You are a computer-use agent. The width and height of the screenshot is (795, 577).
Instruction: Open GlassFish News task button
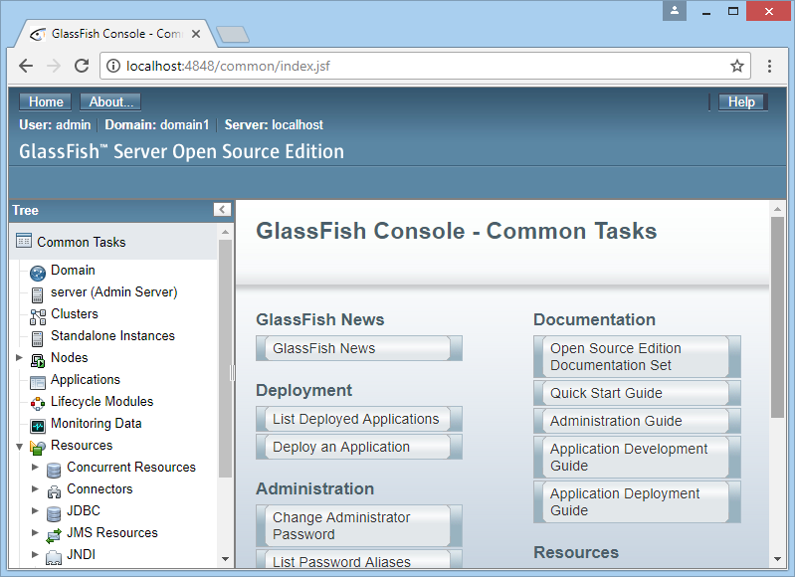point(359,348)
